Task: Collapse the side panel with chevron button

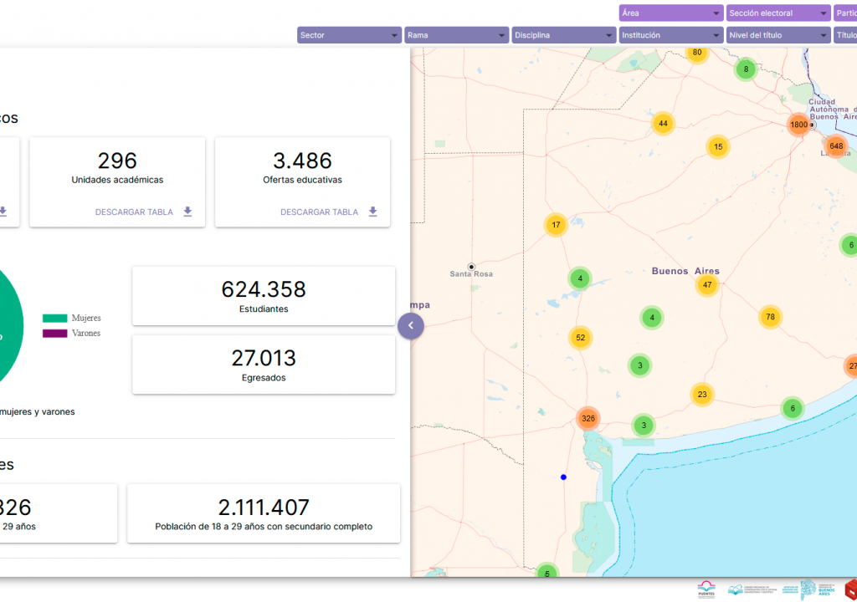Action: pyautogui.click(x=411, y=326)
